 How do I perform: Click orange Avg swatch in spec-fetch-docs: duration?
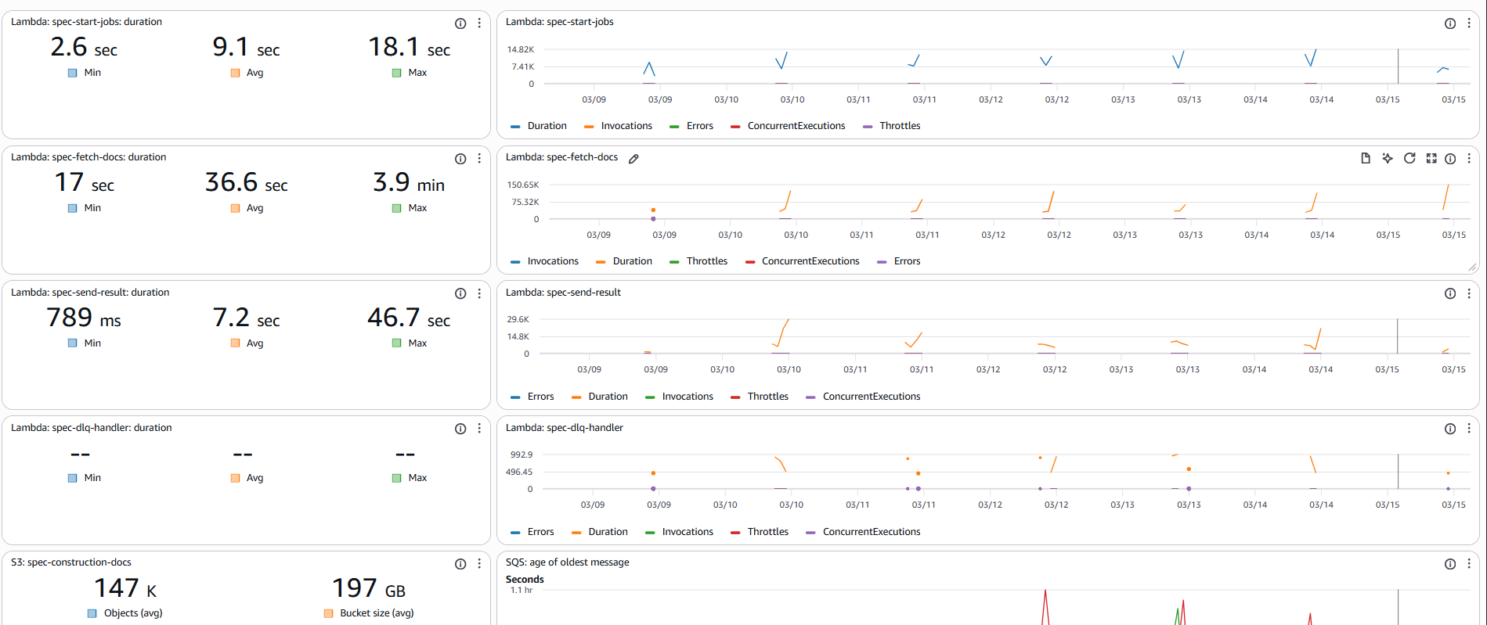tap(235, 208)
